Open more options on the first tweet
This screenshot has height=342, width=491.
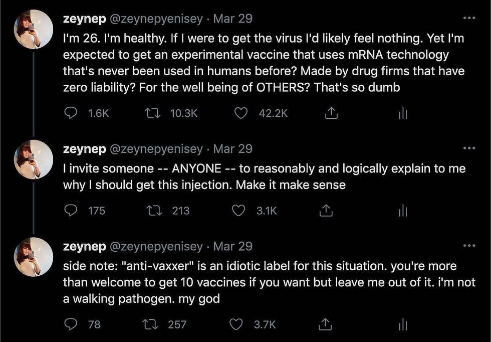[x=469, y=19]
